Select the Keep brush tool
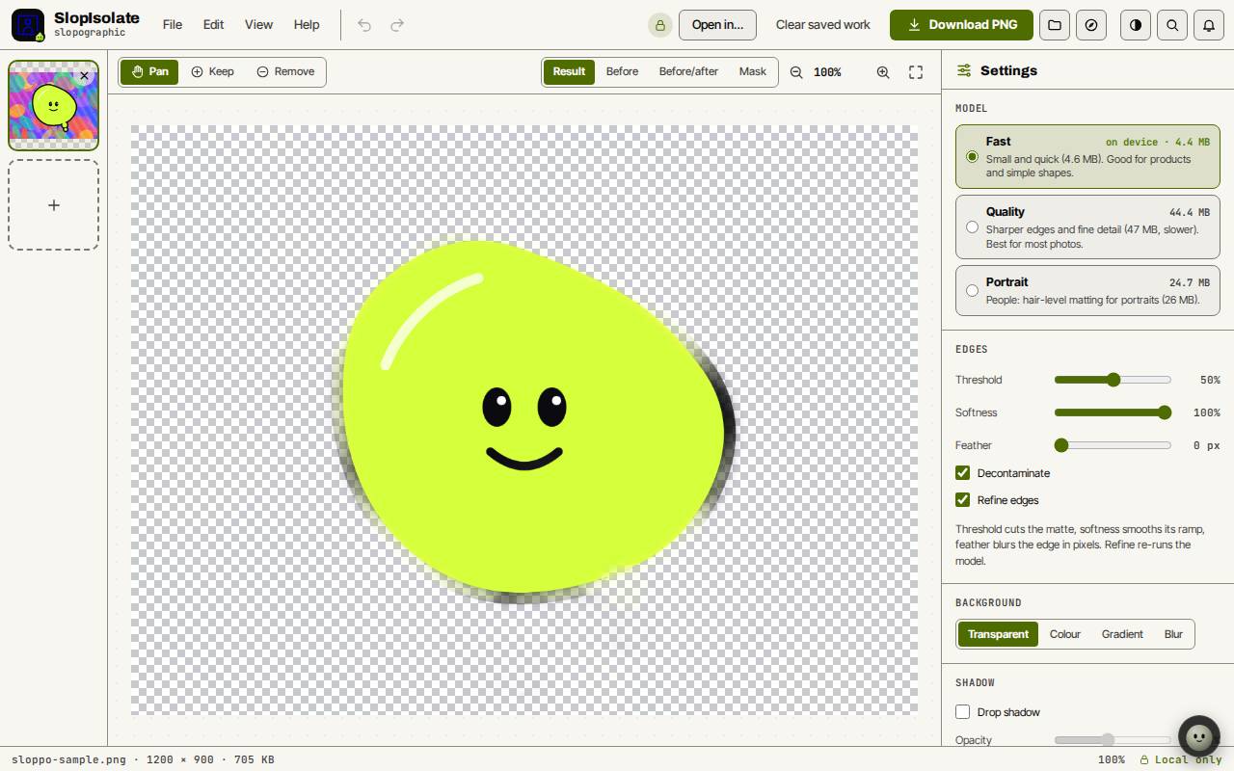This screenshot has width=1234, height=771. (212, 71)
